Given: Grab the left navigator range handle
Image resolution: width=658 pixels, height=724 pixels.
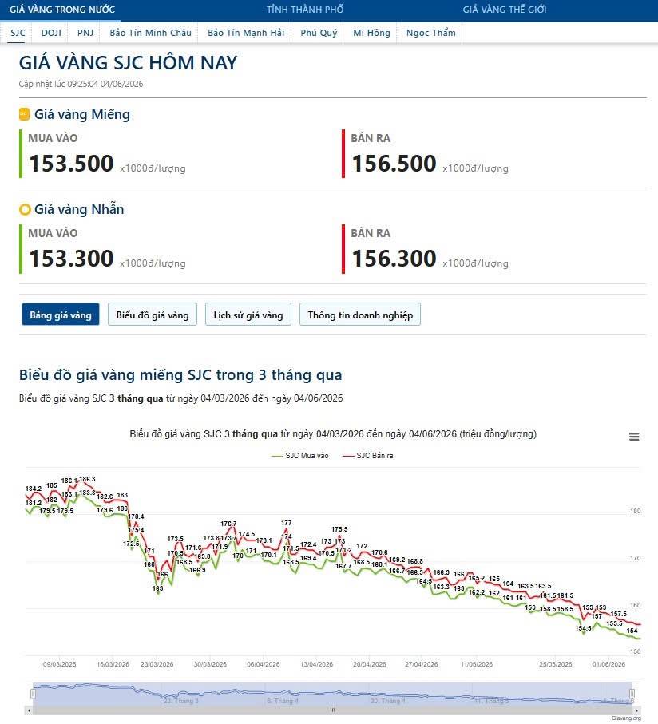Looking at the screenshot, I should (x=34, y=694).
